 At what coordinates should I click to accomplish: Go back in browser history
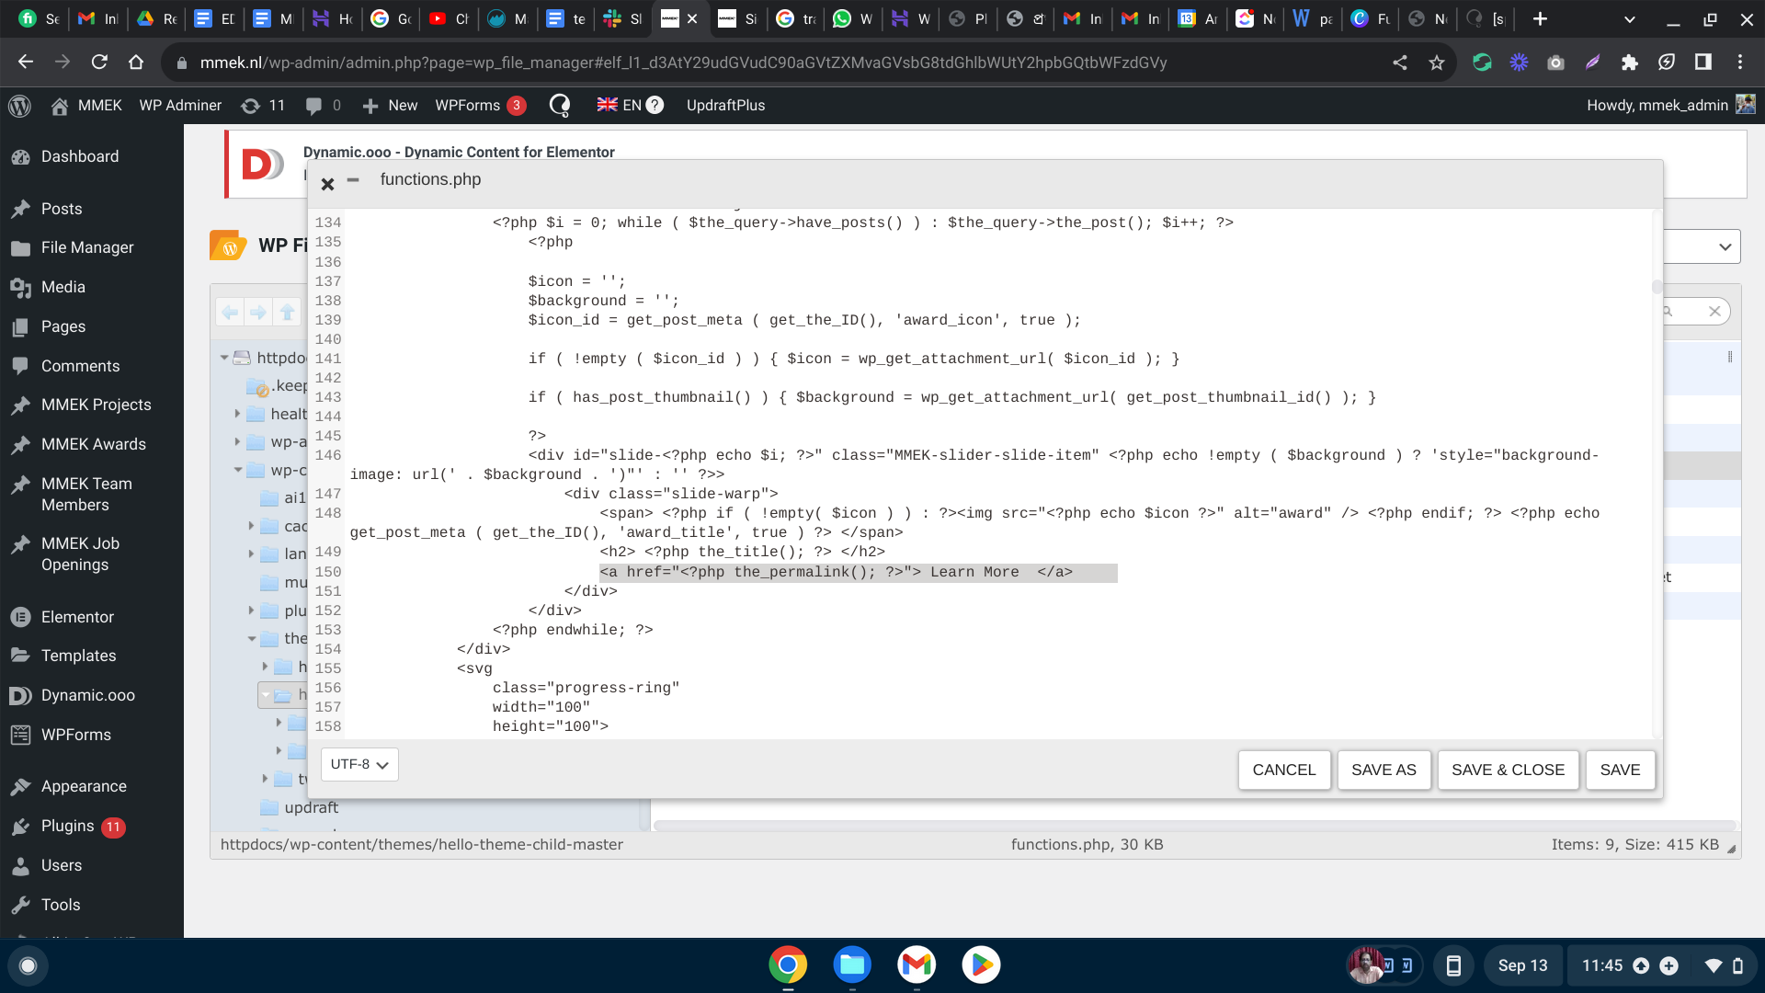[26, 63]
